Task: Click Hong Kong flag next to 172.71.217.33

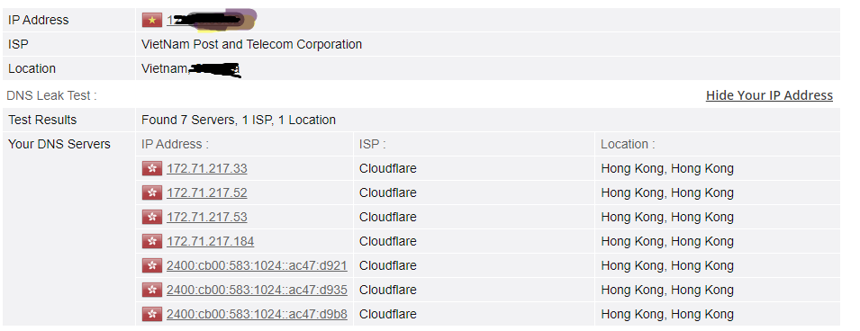Action: tap(152, 169)
